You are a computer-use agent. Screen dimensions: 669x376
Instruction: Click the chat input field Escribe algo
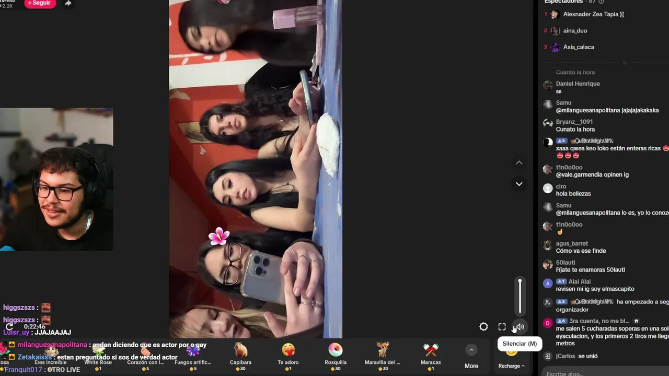[x=606, y=373]
